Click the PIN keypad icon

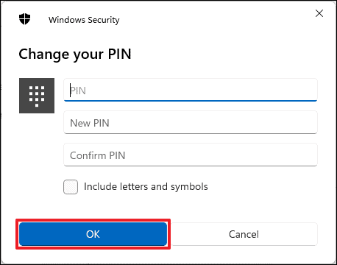click(37, 96)
